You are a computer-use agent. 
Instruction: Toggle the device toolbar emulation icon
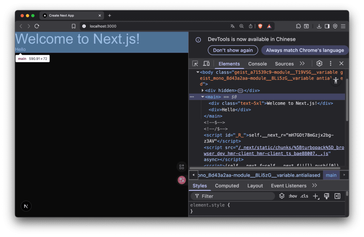point(206,64)
